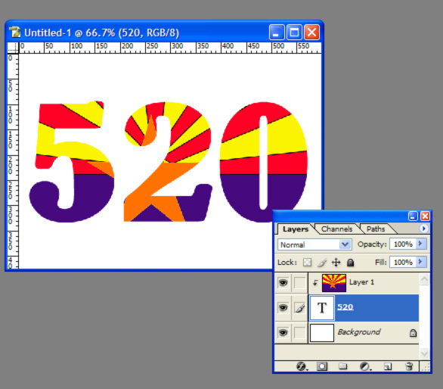Click the create new layer icon
443x389 pixels.
coord(388,367)
